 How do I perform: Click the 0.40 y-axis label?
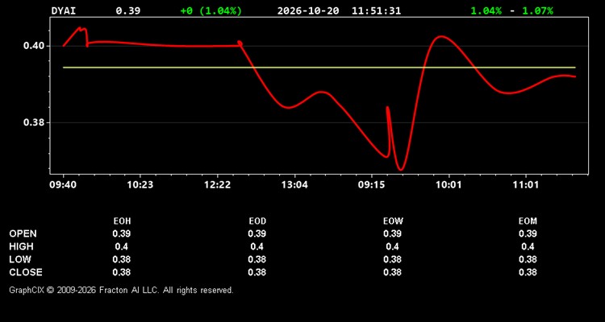tap(34, 46)
